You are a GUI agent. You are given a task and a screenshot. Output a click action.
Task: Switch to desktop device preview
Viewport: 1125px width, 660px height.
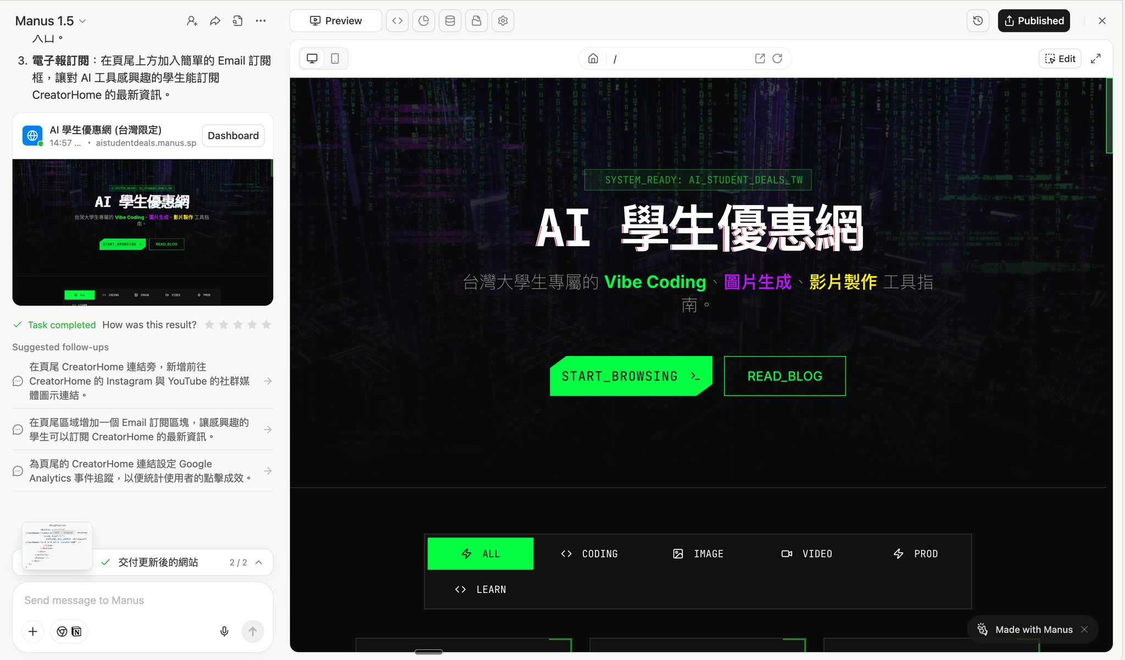pos(312,59)
